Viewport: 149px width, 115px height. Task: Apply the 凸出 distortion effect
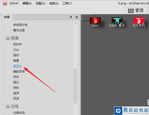[x=16, y=50]
